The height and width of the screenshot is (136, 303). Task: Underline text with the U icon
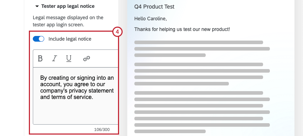pyautogui.click(x=69, y=58)
